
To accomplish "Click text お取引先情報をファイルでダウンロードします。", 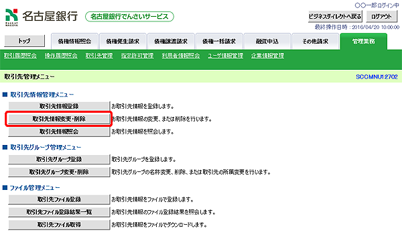I will [159, 225].
